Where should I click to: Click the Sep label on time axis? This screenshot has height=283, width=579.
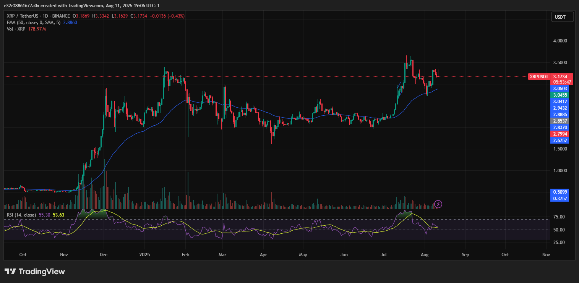[465, 254]
